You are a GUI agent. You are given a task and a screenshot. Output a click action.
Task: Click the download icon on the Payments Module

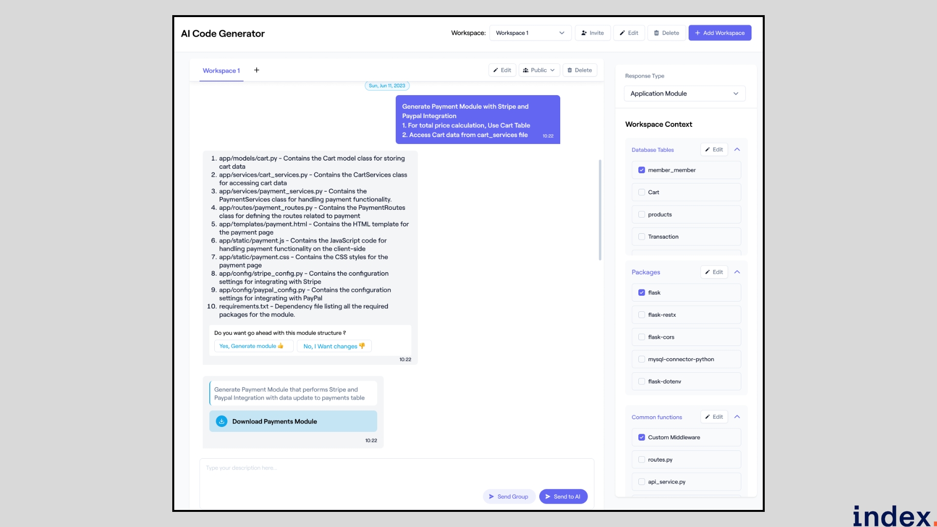pos(222,421)
